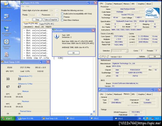
Task: Click OK in the Results dialog
Action: 73,53
